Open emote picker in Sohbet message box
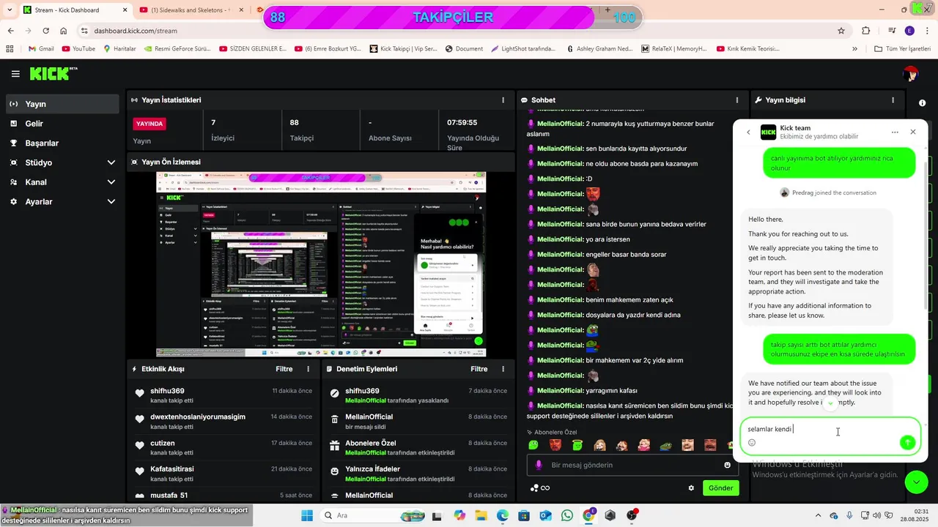938x527 pixels. [x=727, y=465]
